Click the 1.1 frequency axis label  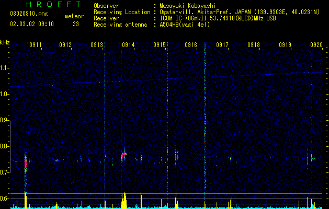pyautogui.click(x=4, y=68)
